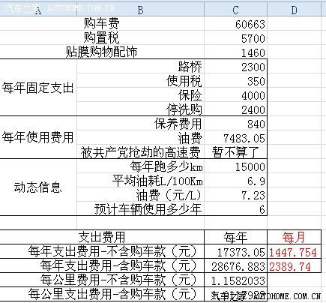326x303 pixels.
Task: Click the 贴膜购物配饰 label cell
Action: (102, 52)
